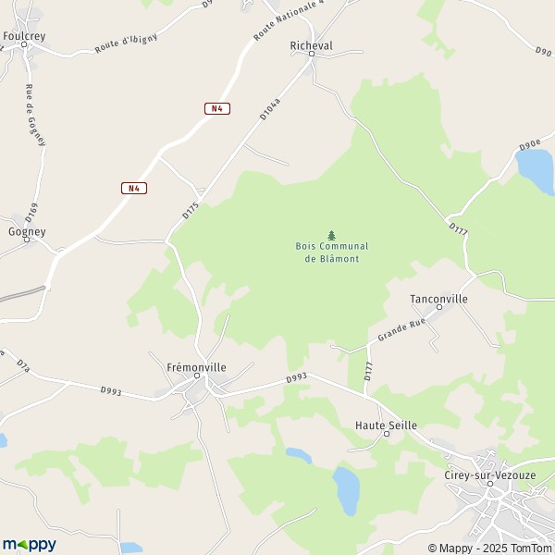Click the Richeval village marker
The image size is (555, 555).
[x=312, y=54]
